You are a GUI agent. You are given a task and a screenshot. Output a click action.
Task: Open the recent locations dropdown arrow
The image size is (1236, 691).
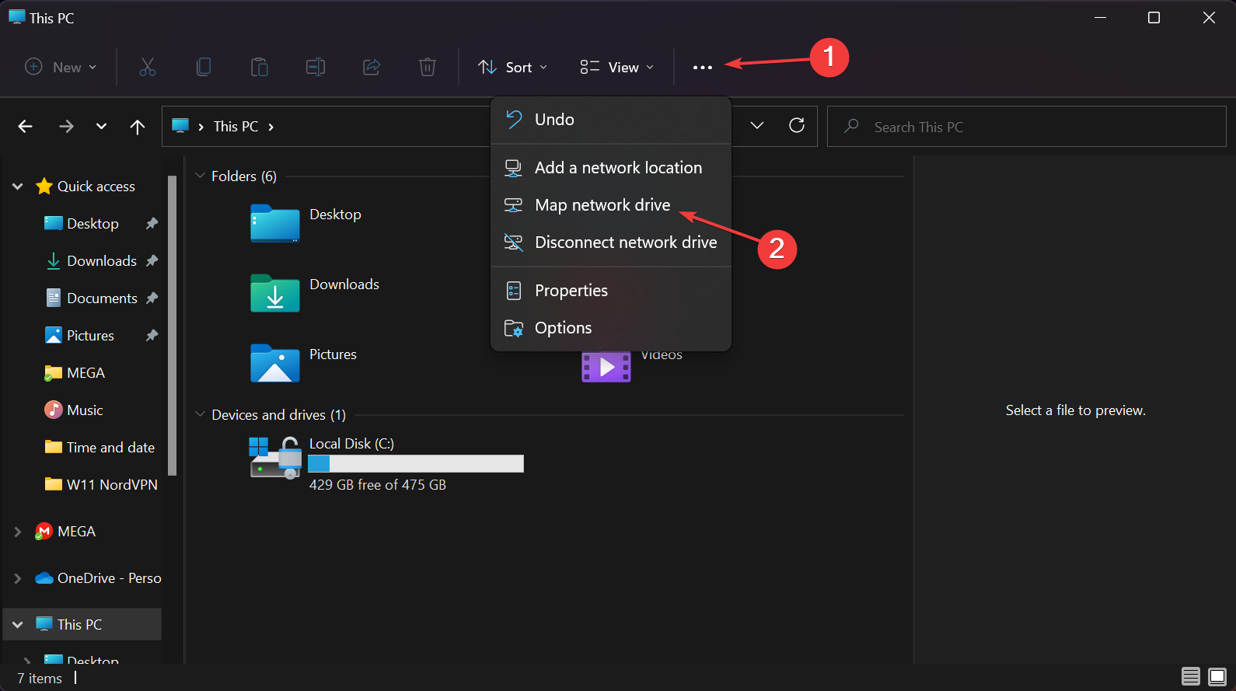pos(101,127)
